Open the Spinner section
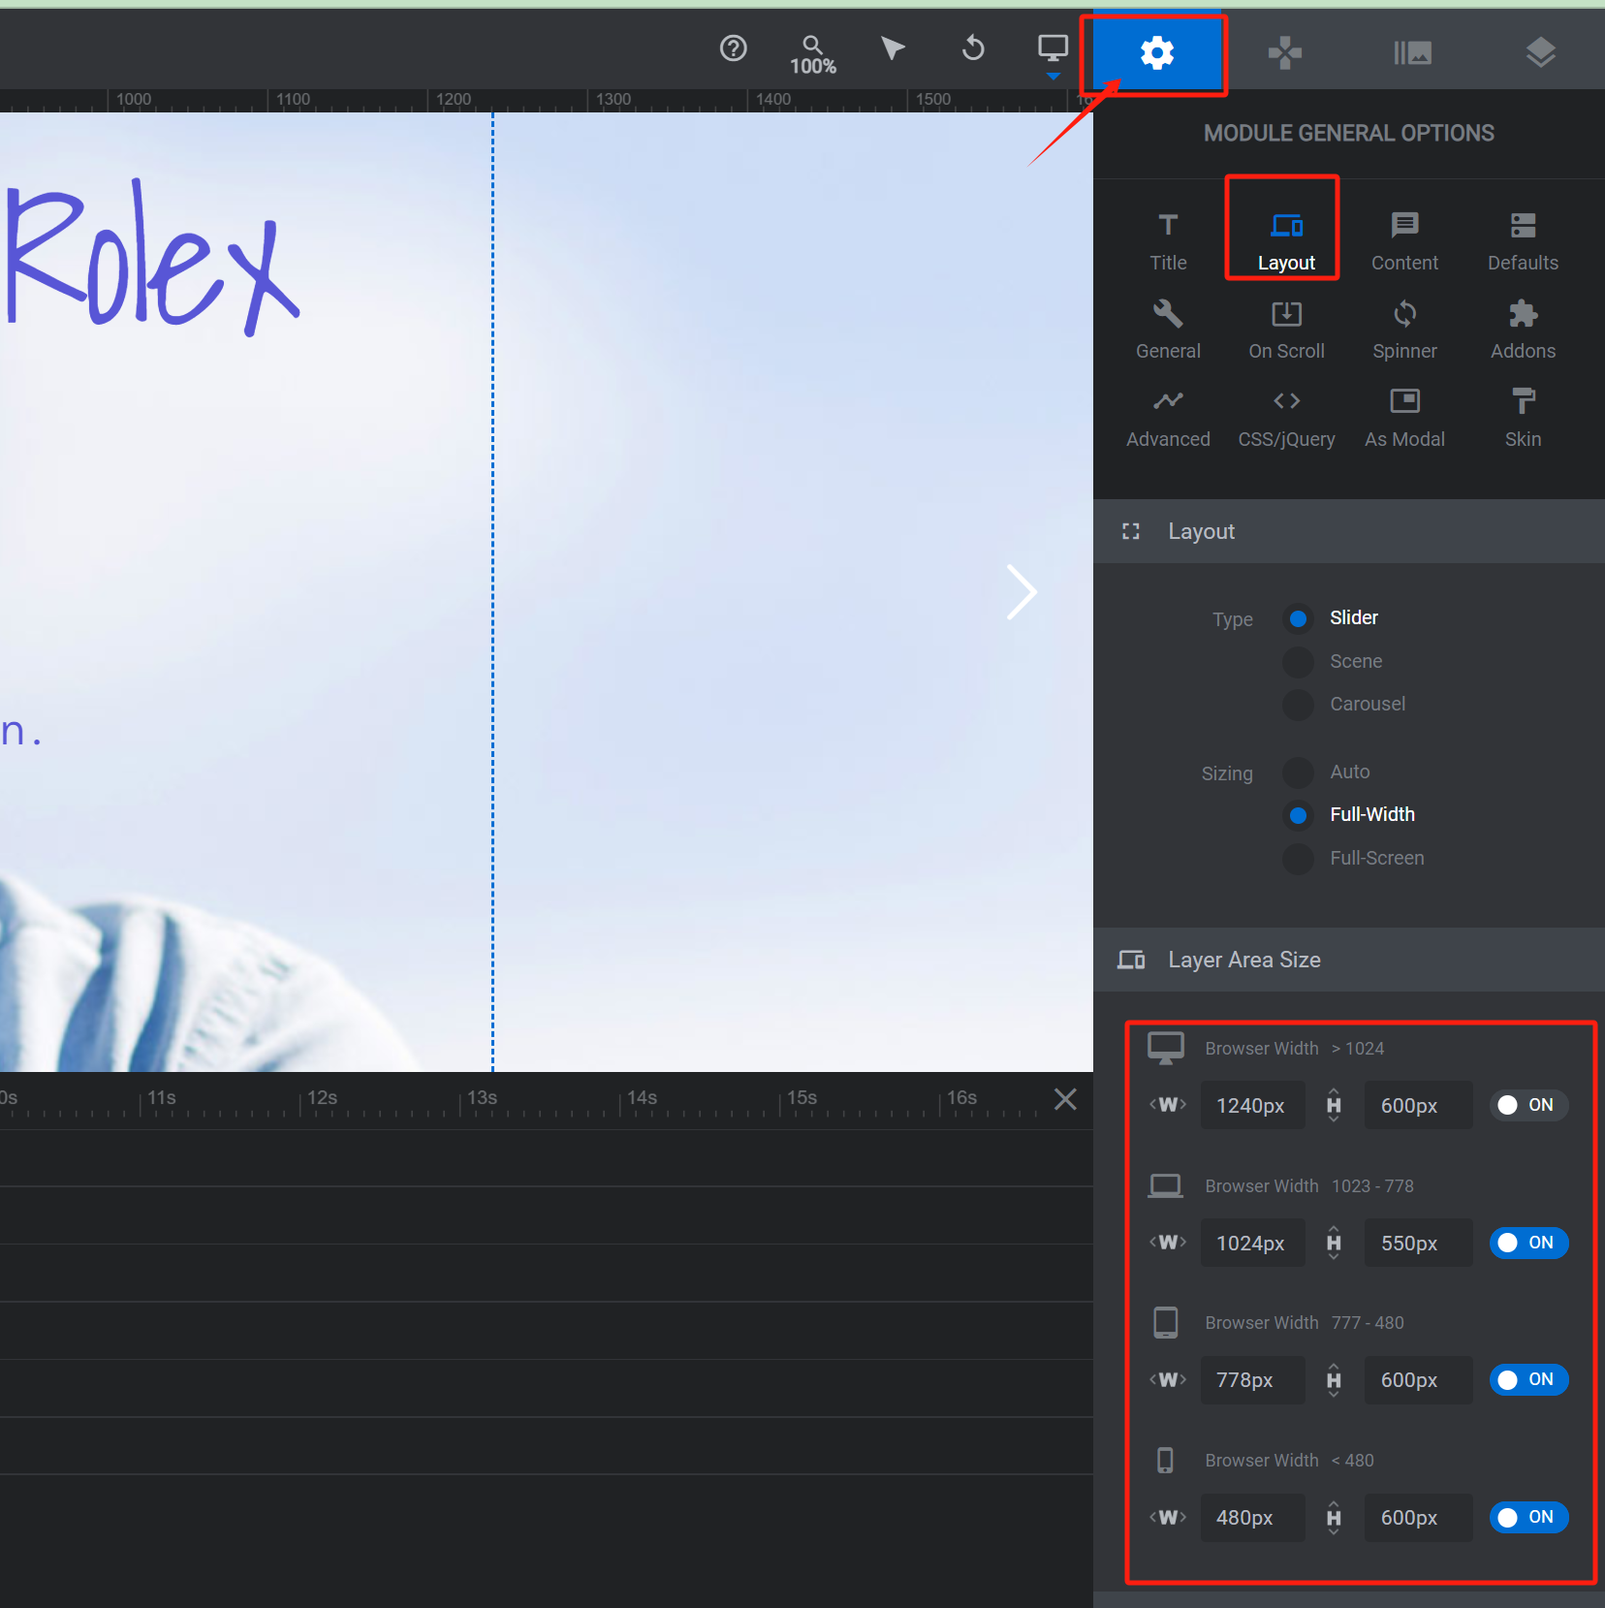This screenshot has height=1608, width=1605. pyautogui.click(x=1404, y=330)
